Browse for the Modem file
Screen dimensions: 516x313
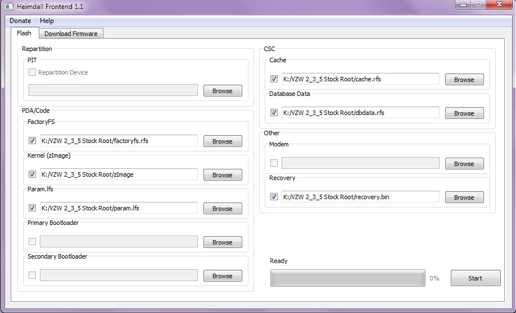click(464, 164)
